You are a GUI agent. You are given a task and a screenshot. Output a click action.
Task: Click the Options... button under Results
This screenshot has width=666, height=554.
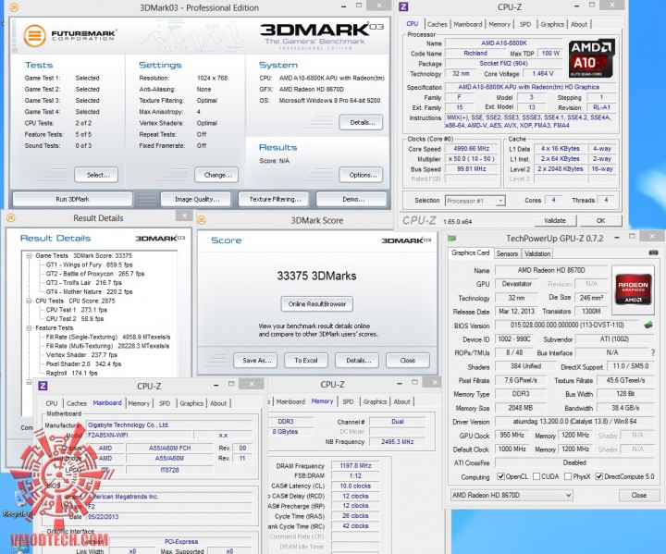pos(361,175)
